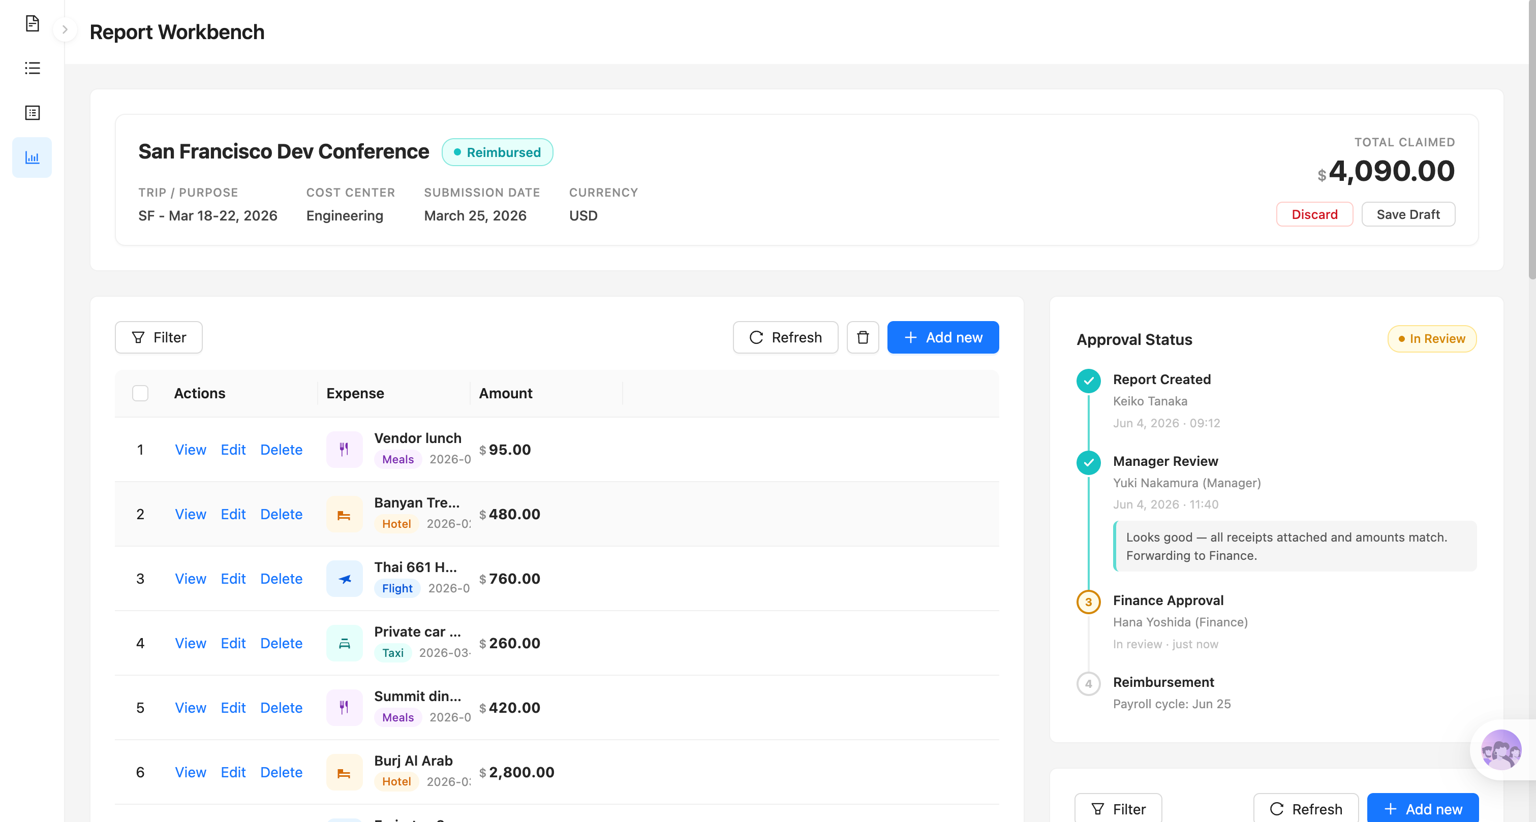
Task: Click the Hotel tag on Banyan Tree
Action: point(396,523)
